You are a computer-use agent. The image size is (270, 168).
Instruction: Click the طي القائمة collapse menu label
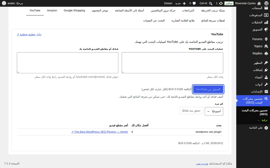tap(256, 128)
